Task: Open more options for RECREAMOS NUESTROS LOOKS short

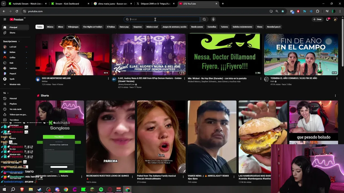Action: point(132,177)
